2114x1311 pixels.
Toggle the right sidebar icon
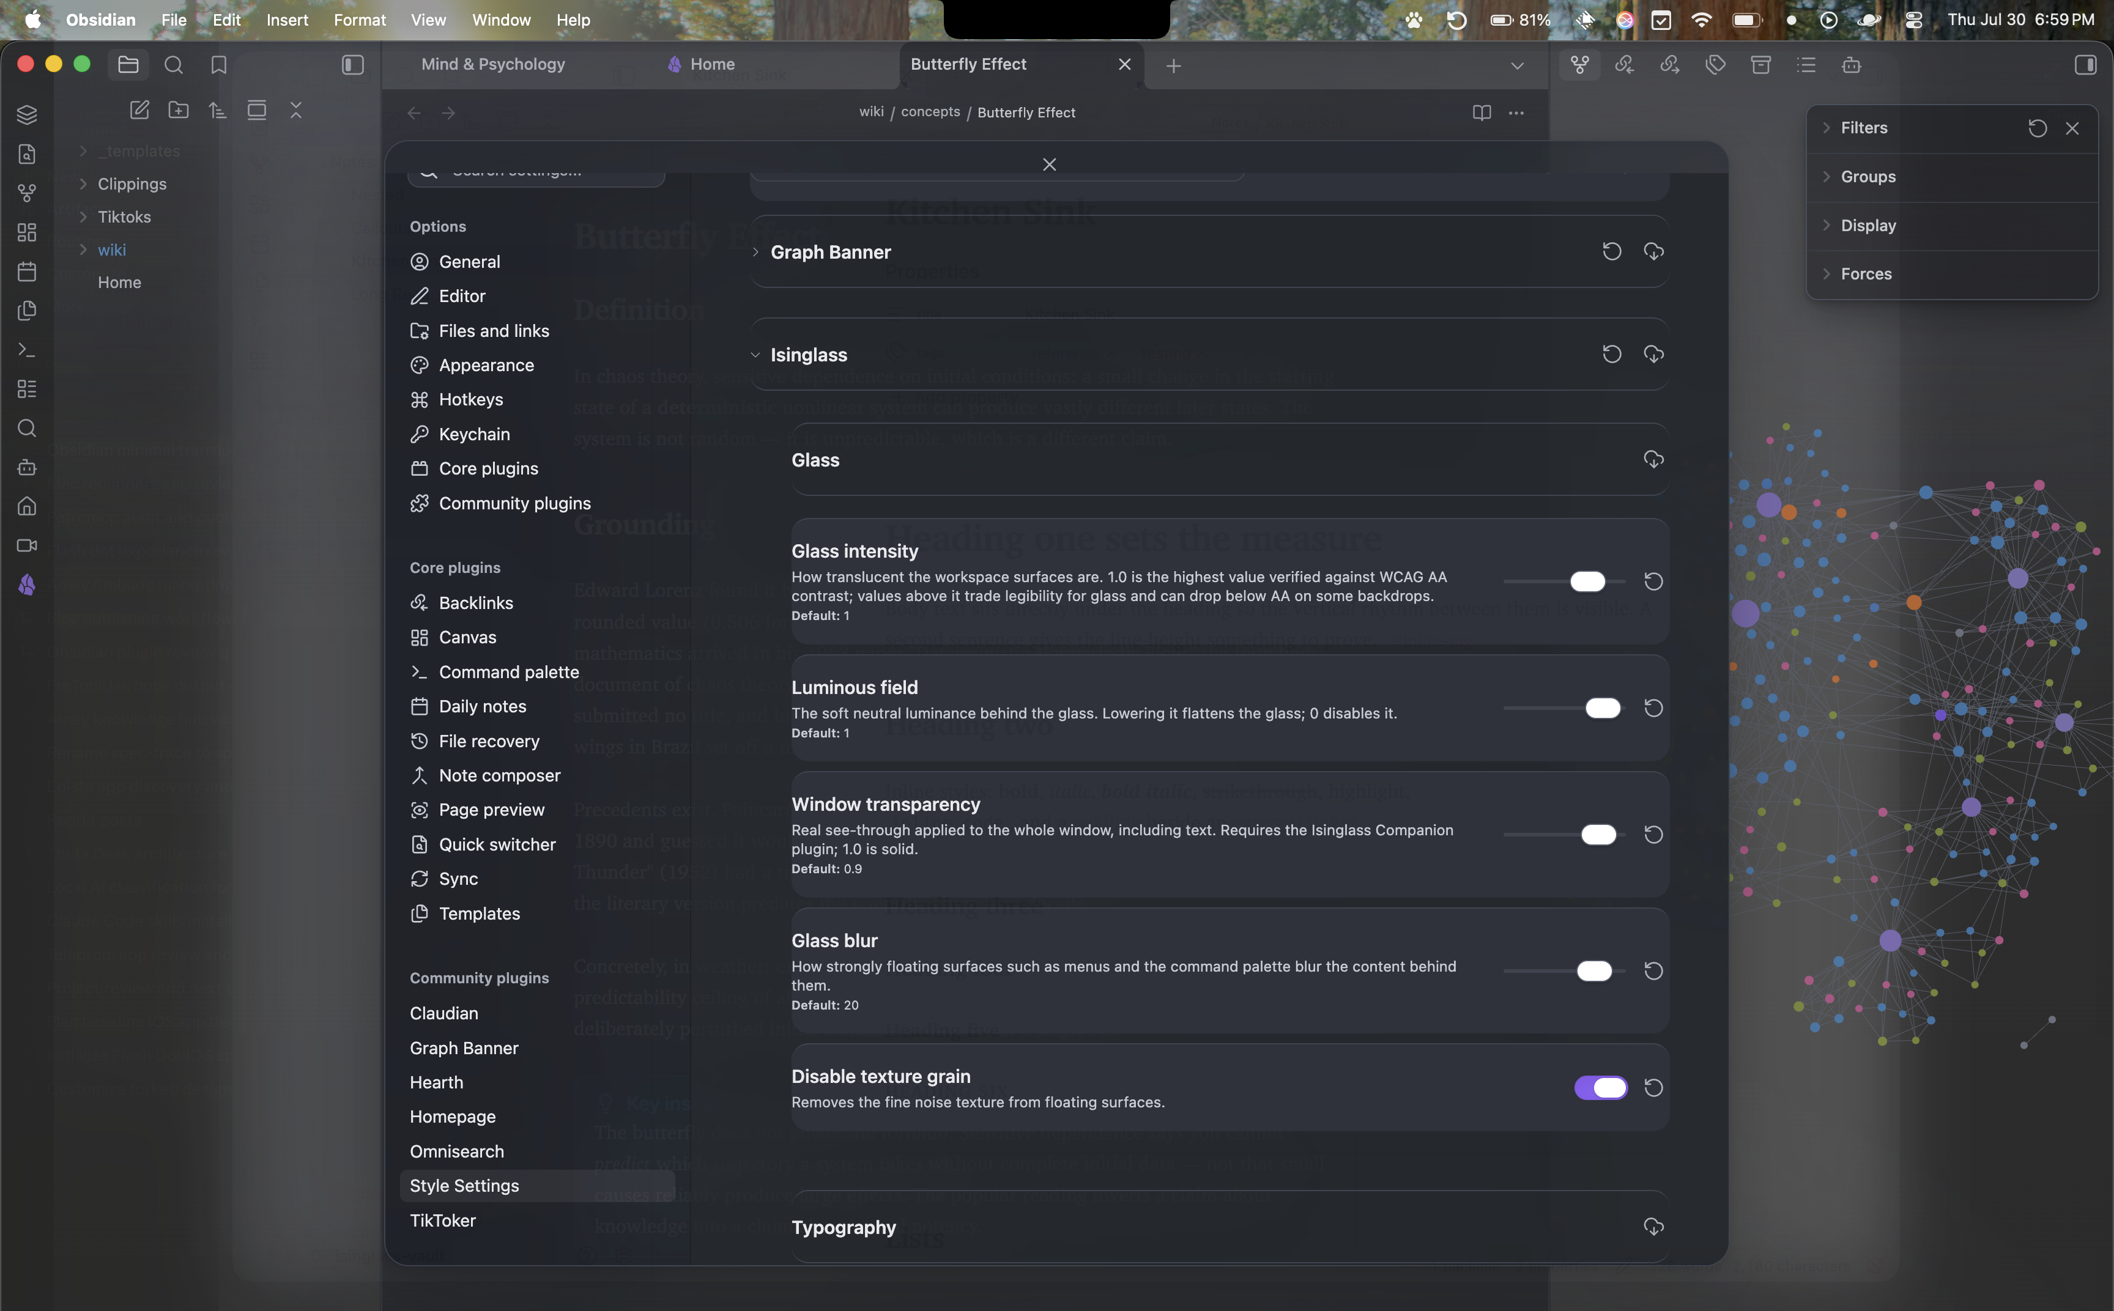[2085, 65]
